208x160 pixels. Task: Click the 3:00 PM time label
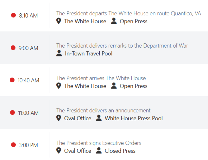[x=28, y=145]
